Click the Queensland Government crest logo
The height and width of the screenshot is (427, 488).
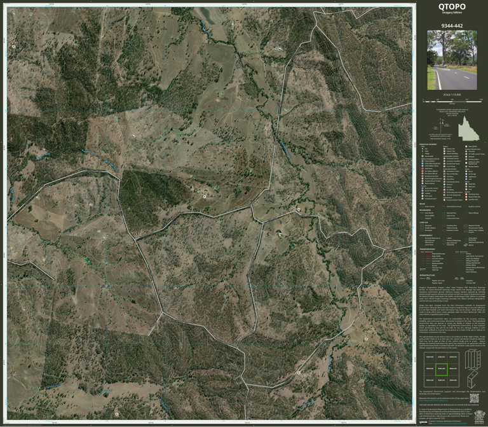point(480,417)
